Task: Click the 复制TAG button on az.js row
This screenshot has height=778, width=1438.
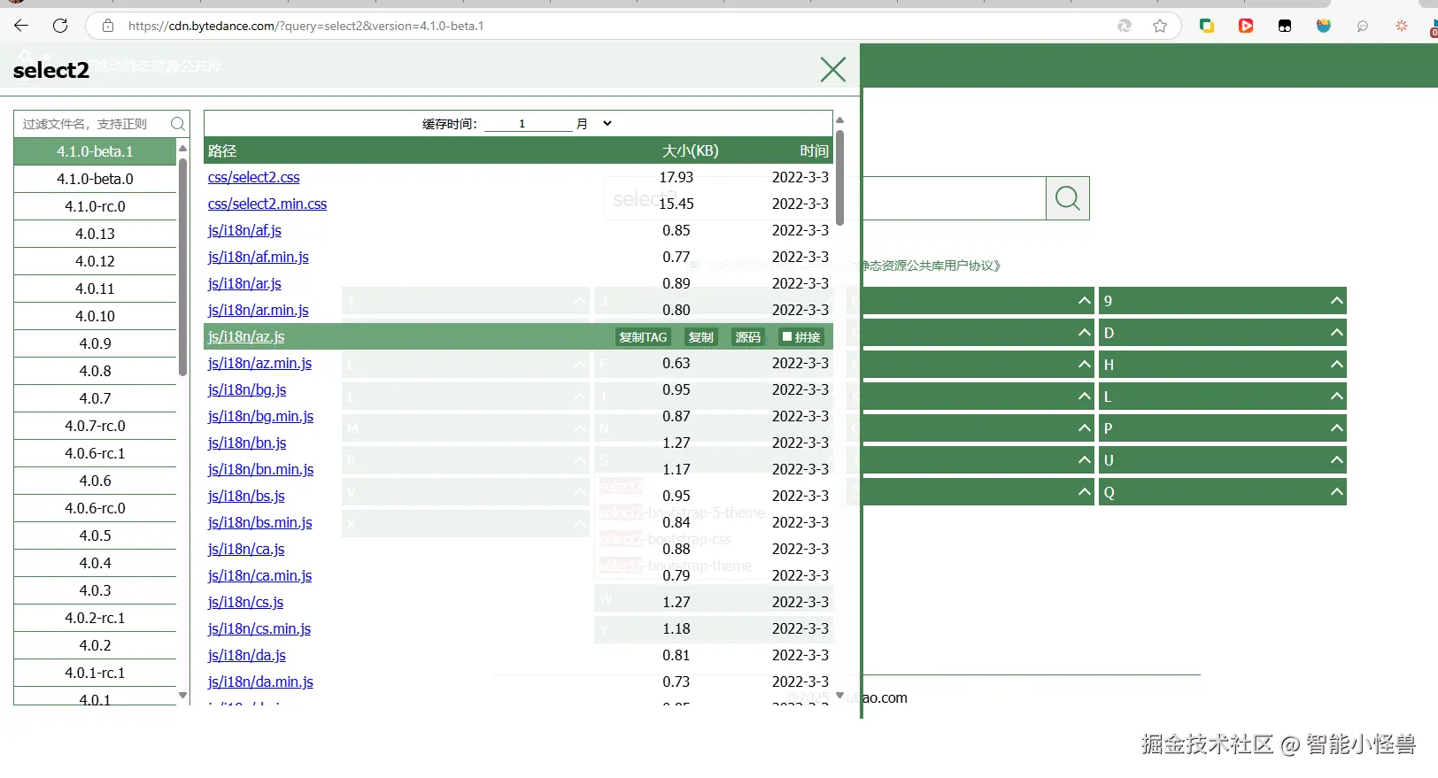Action: [643, 337]
